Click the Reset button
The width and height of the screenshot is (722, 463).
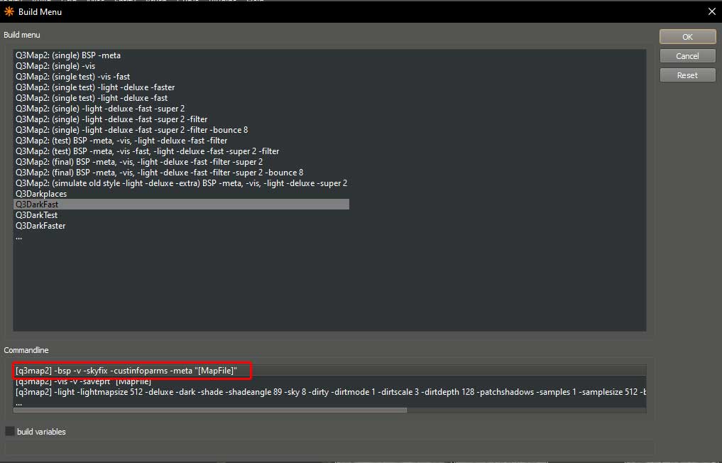[687, 75]
